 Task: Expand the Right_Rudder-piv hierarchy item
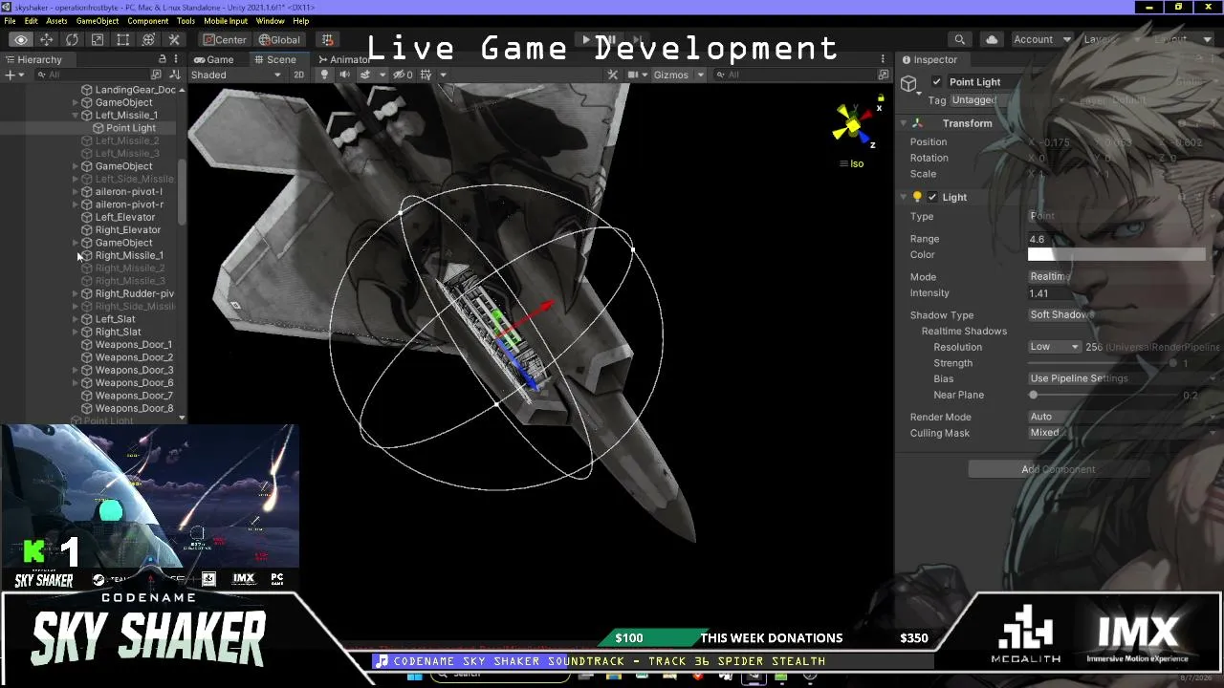coord(76,294)
